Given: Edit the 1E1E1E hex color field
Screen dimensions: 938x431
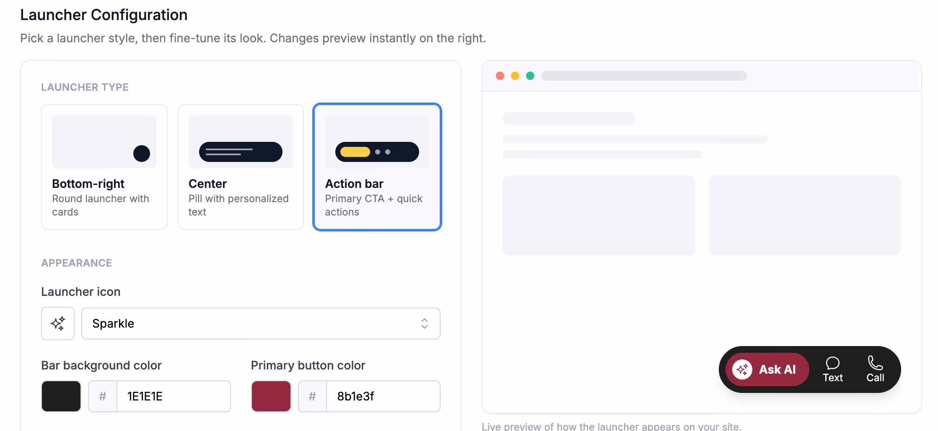Looking at the screenshot, I should [173, 396].
